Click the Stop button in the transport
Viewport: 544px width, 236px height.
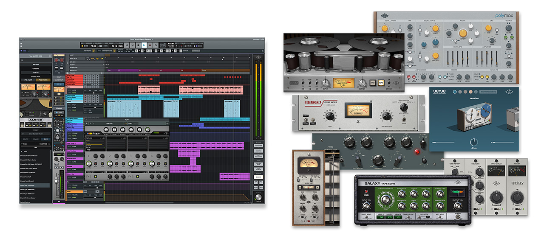click(x=138, y=45)
